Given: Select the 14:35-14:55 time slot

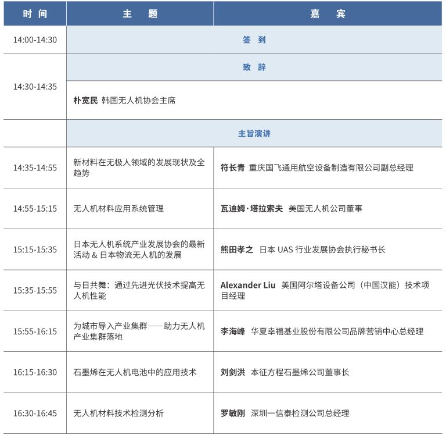Looking at the screenshot, I should [35, 167].
